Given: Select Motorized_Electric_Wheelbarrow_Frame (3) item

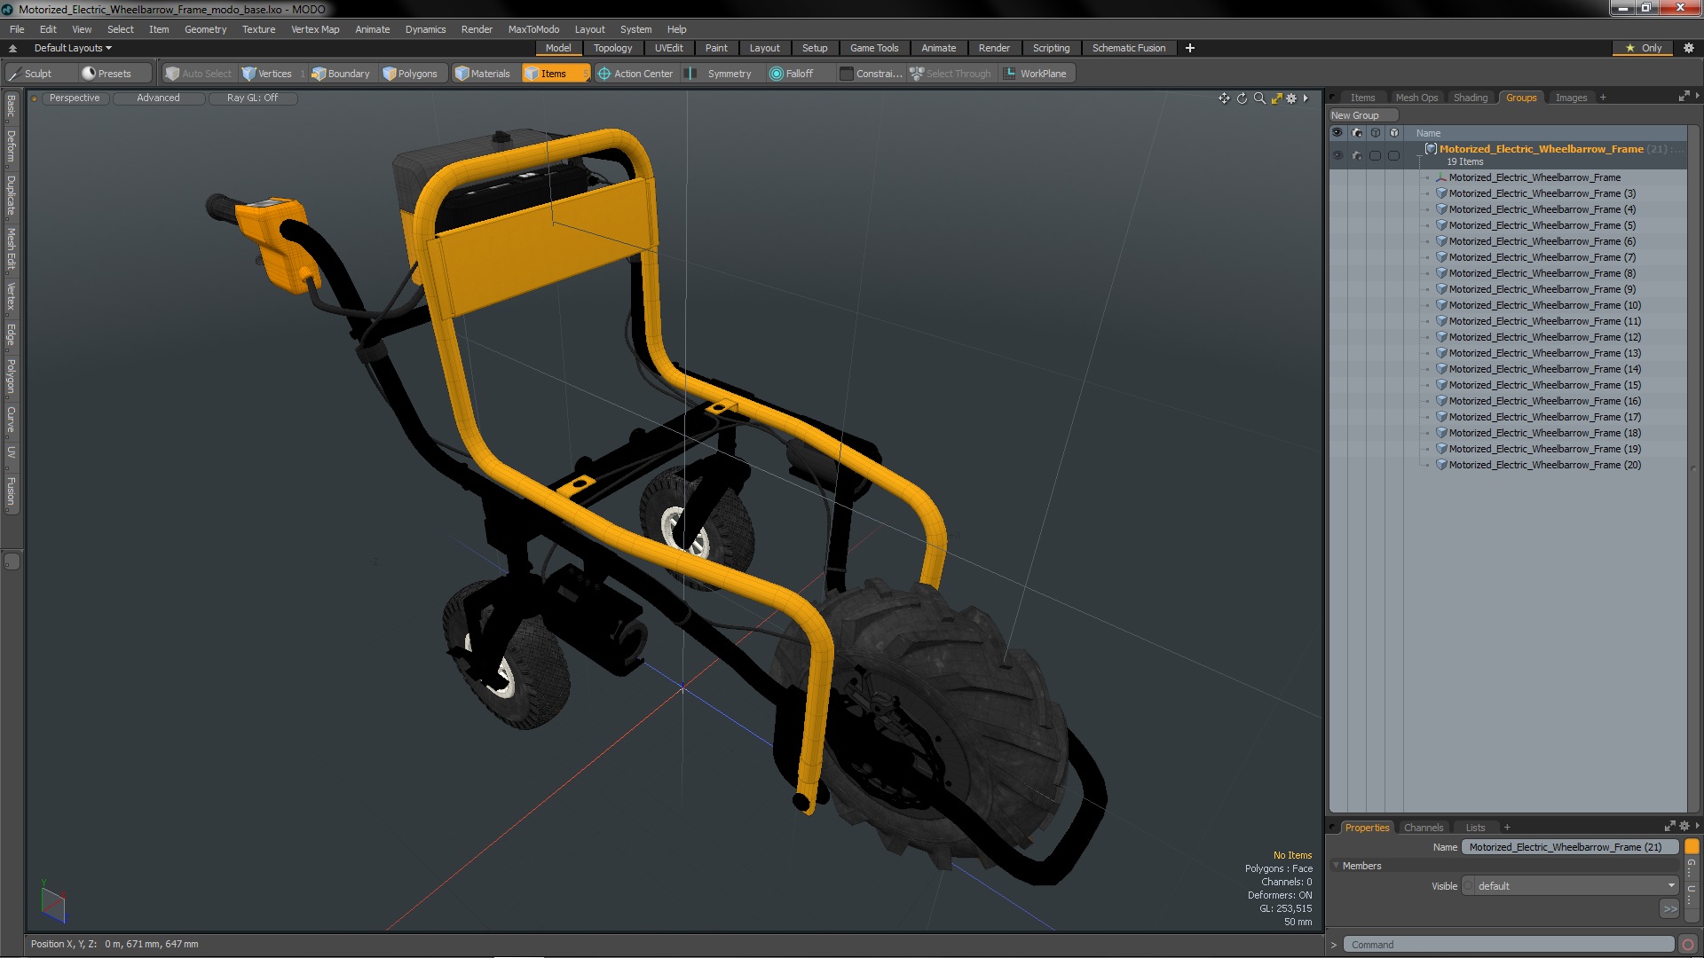Looking at the screenshot, I should pyautogui.click(x=1542, y=193).
